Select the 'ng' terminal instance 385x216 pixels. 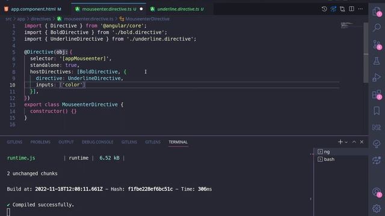tap(341, 152)
